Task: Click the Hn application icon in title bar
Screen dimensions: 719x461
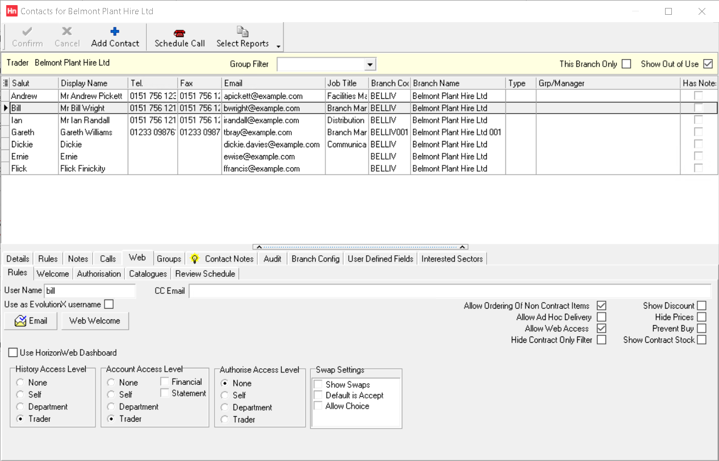Action: (x=11, y=11)
